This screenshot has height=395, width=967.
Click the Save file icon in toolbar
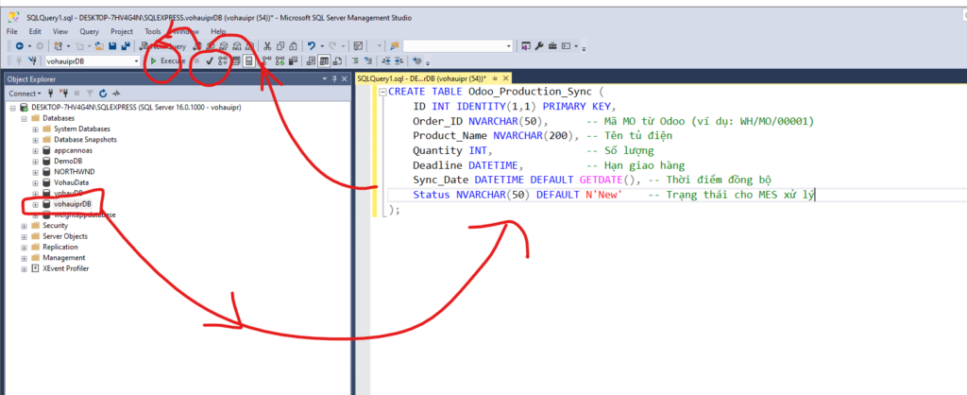pyautogui.click(x=111, y=45)
